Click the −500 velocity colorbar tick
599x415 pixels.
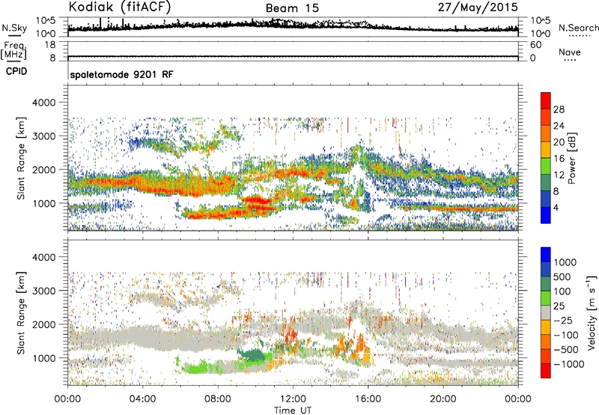565,350
